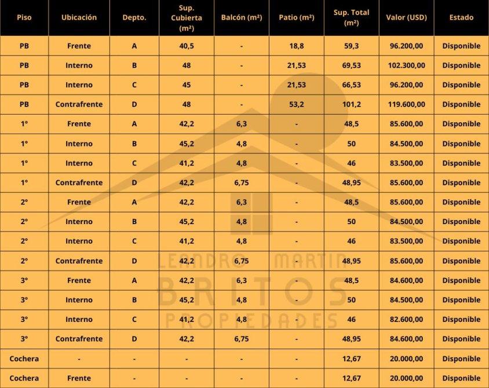This screenshot has width=489, height=388.
Task: Select the 119.600,00 price cell
Action: point(406,104)
